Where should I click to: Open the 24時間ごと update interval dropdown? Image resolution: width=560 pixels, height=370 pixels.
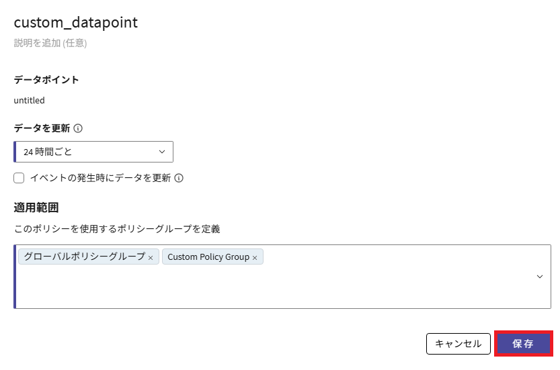tap(93, 152)
